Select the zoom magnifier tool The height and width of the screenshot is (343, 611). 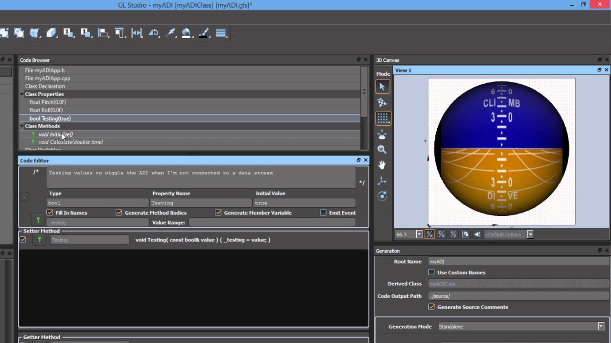click(382, 150)
